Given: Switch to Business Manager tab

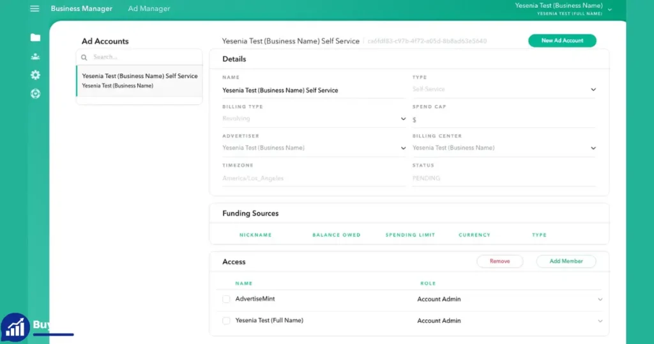Looking at the screenshot, I should tap(81, 8).
